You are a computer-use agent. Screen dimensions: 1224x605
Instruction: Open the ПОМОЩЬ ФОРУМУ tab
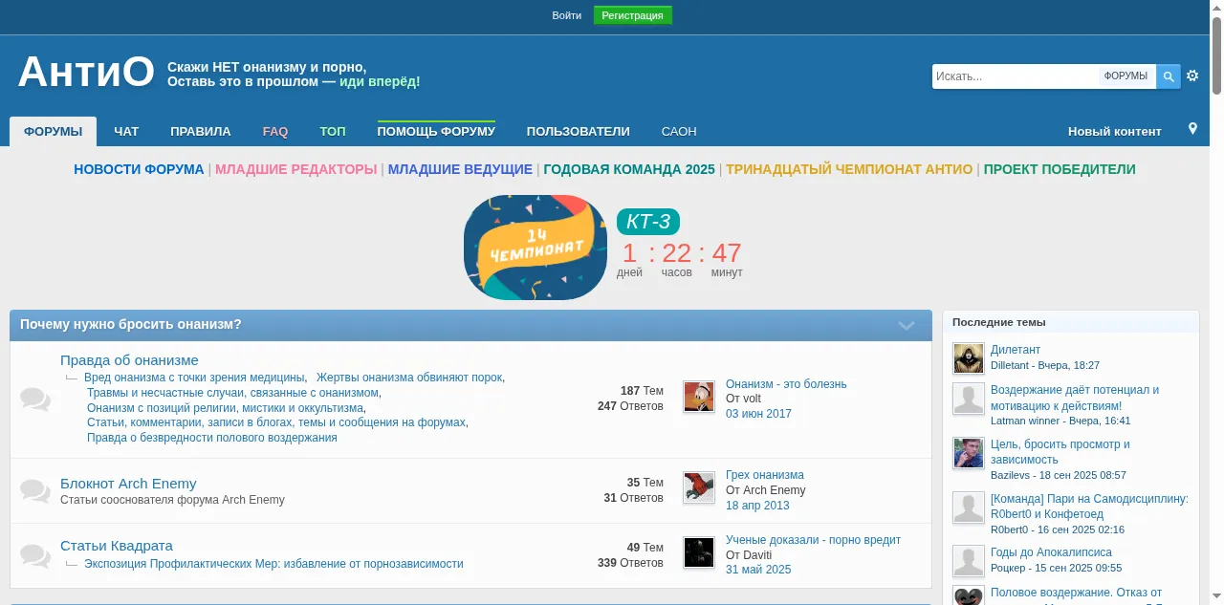tap(436, 132)
